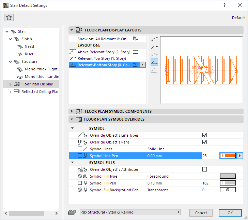Preview Above Relevant Story layout icon

[x=154, y=39]
